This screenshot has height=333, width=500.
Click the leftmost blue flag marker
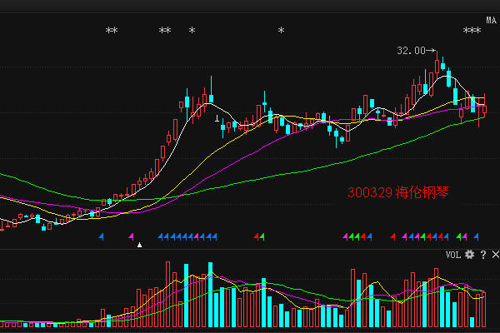[x=102, y=237]
